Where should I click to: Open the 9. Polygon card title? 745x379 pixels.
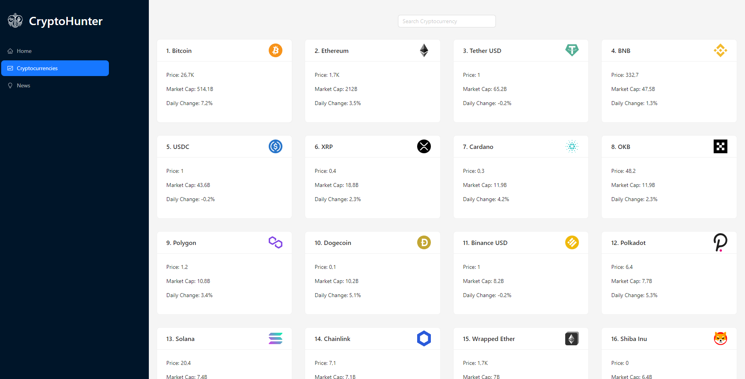point(181,243)
